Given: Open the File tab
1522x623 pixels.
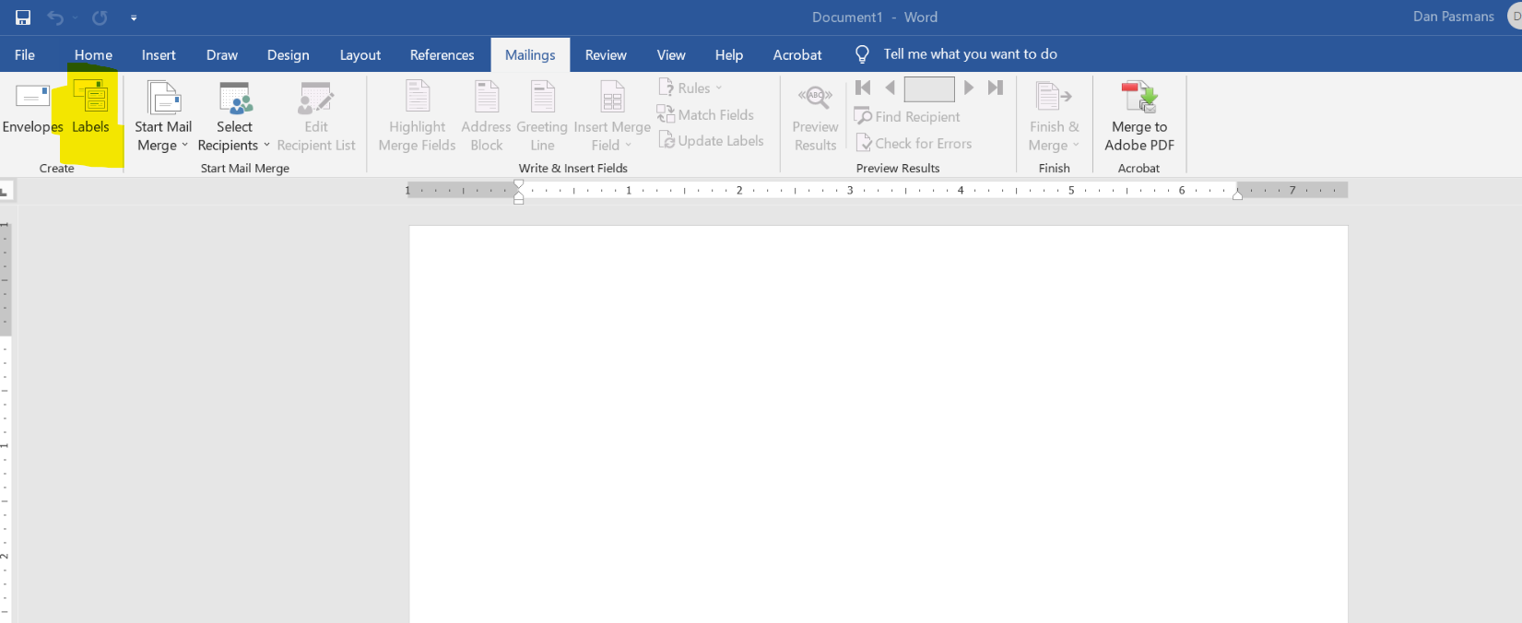Looking at the screenshot, I should (x=25, y=55).
